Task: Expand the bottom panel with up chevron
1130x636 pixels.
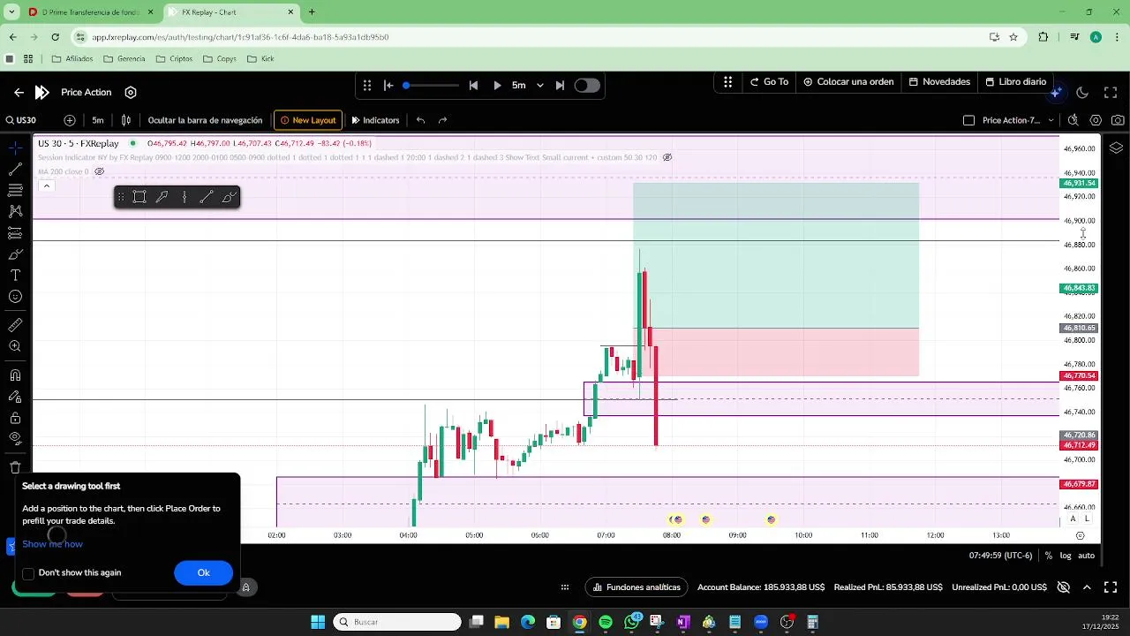Action: pos(1087,587)
